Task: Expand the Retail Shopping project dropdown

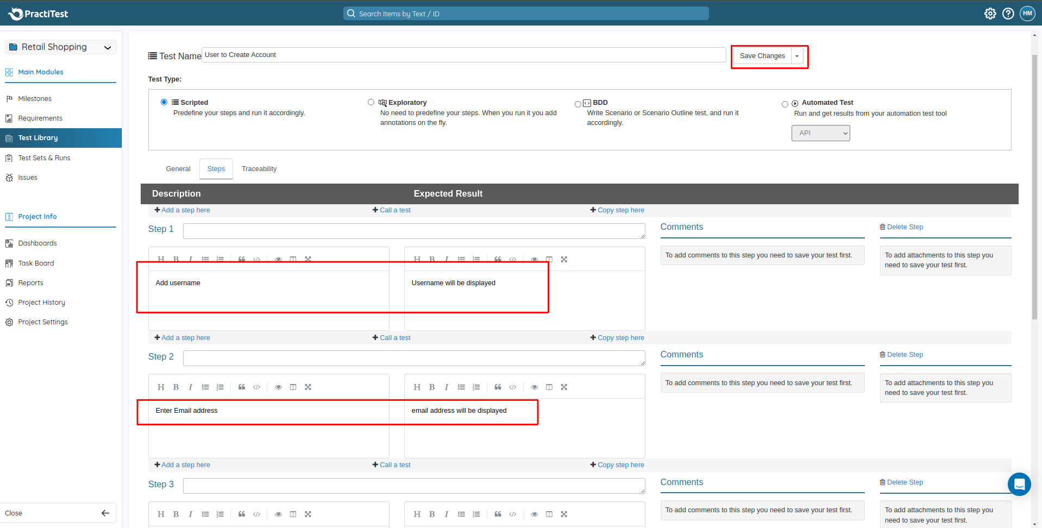Action: [108, 47]
